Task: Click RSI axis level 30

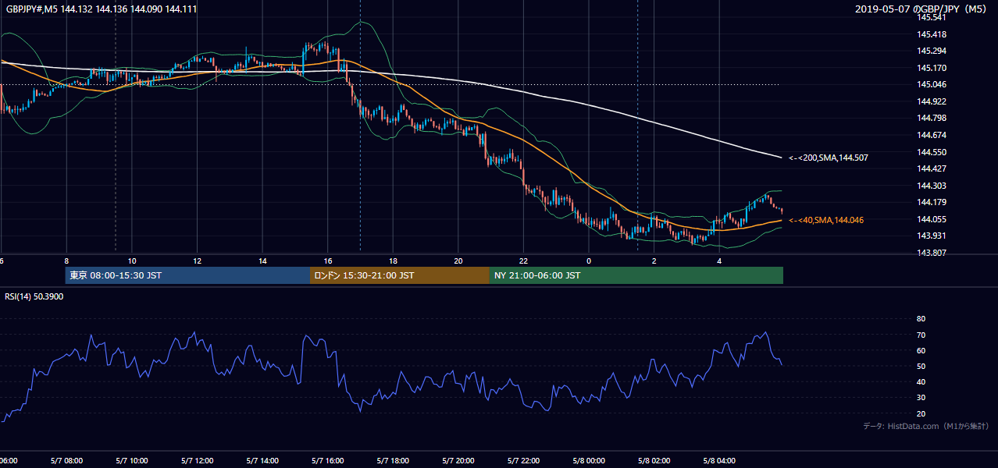Action: point(921,398)
